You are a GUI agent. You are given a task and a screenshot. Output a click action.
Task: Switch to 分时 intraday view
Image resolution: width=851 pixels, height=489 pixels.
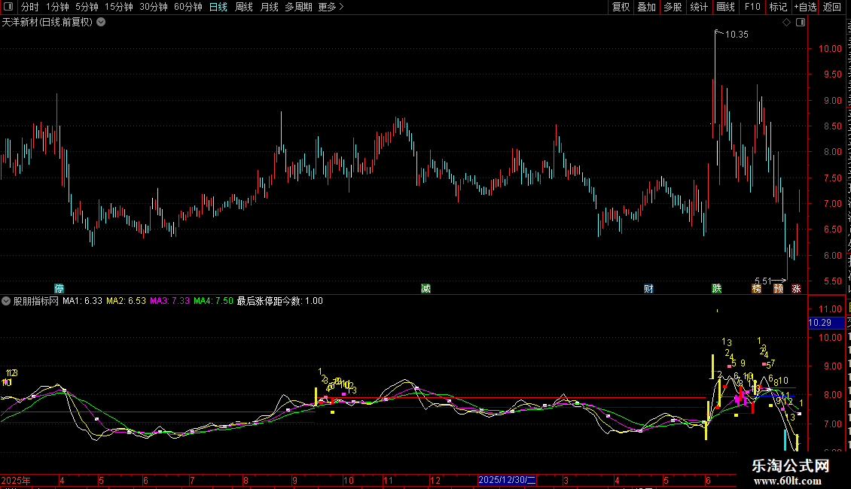(30, 7)
